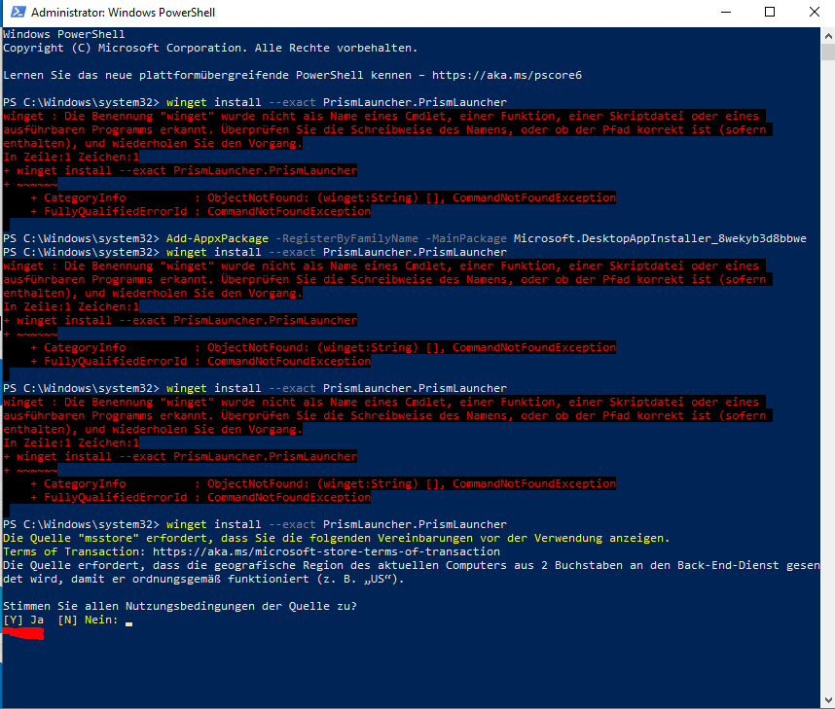Click the scrollbar down arrow
The height and width of the screenshot is (709, 835).
[x=826, y=700]
